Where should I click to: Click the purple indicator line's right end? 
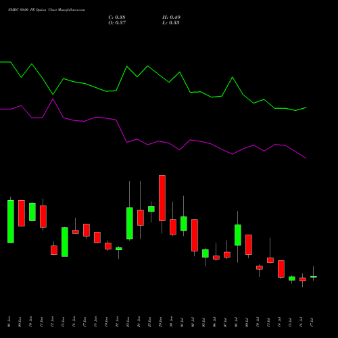coord(306,158)
